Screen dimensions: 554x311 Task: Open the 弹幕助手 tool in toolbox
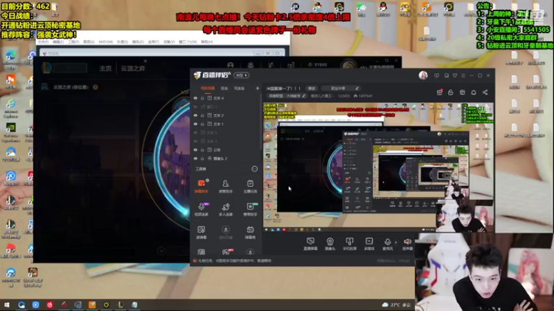(201, 186)
